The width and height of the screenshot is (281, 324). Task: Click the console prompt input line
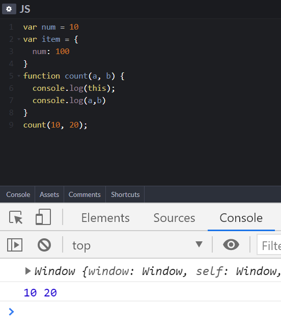144,312
